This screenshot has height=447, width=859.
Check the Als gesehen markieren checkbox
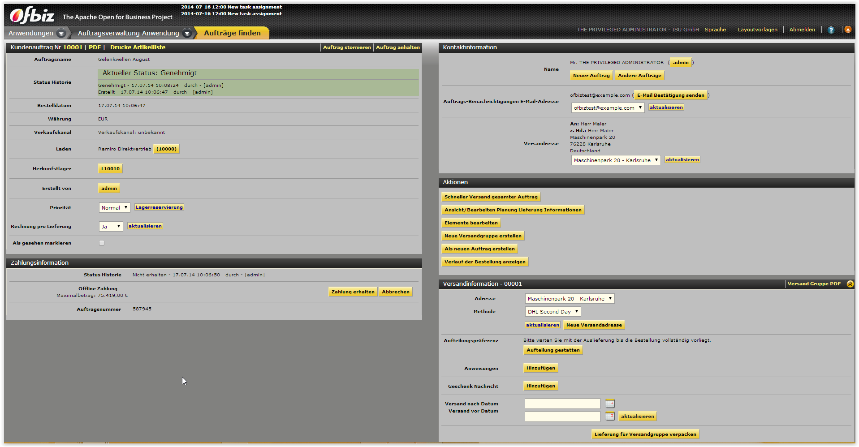102,243
